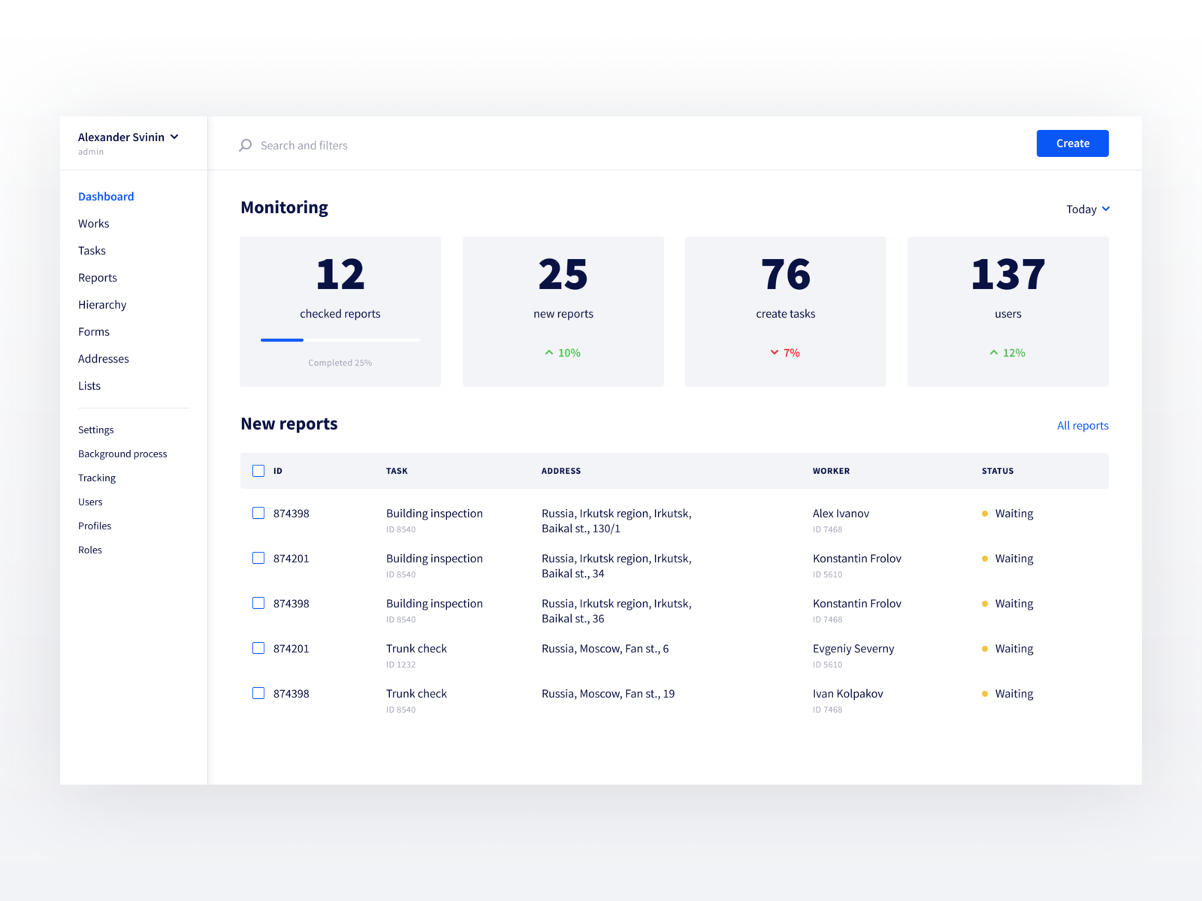Image resolution: width=1202 pixels, height=901 pixels.
Task: Click the ADDRESS column header
Action: [561, 471]
